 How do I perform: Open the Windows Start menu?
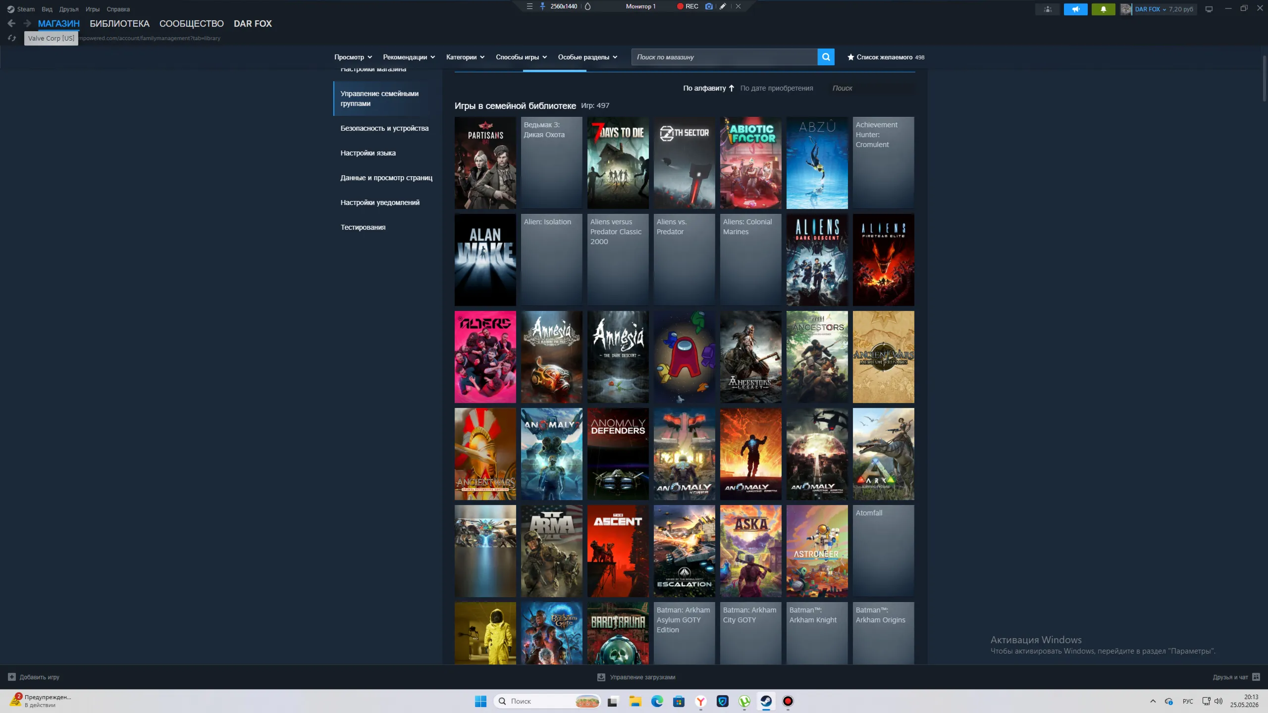coord(480,701)
